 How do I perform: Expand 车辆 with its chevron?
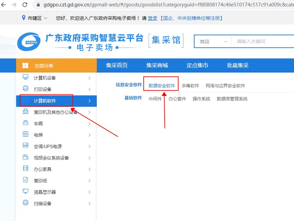[x=89, y=124]
